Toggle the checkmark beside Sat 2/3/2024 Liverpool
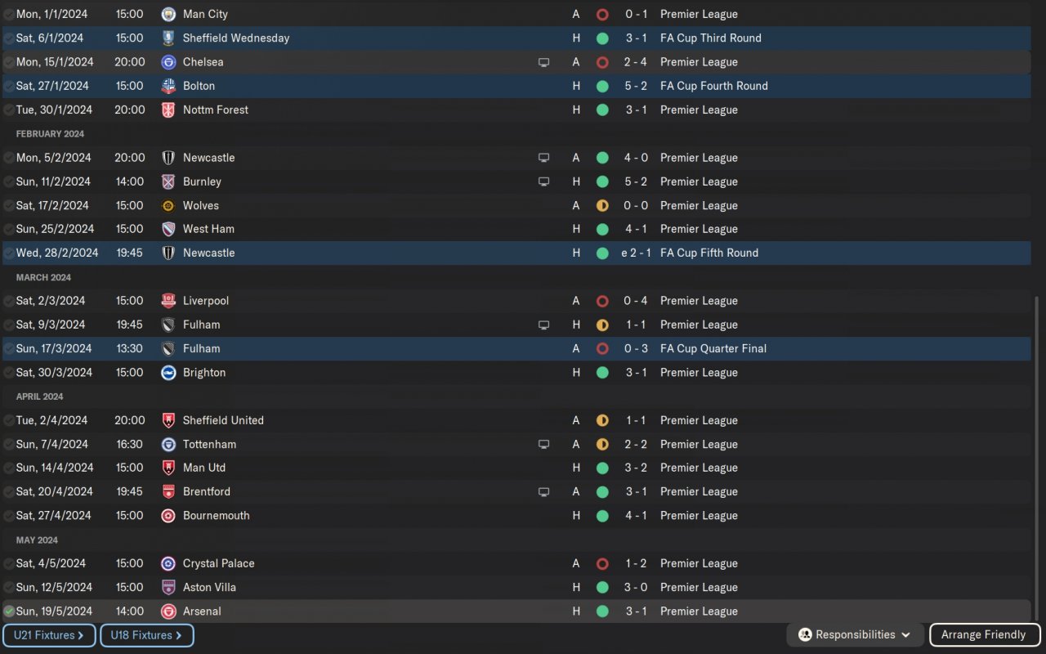Image resolution: width=1046 pixels, height=654 pixels. 9,301
